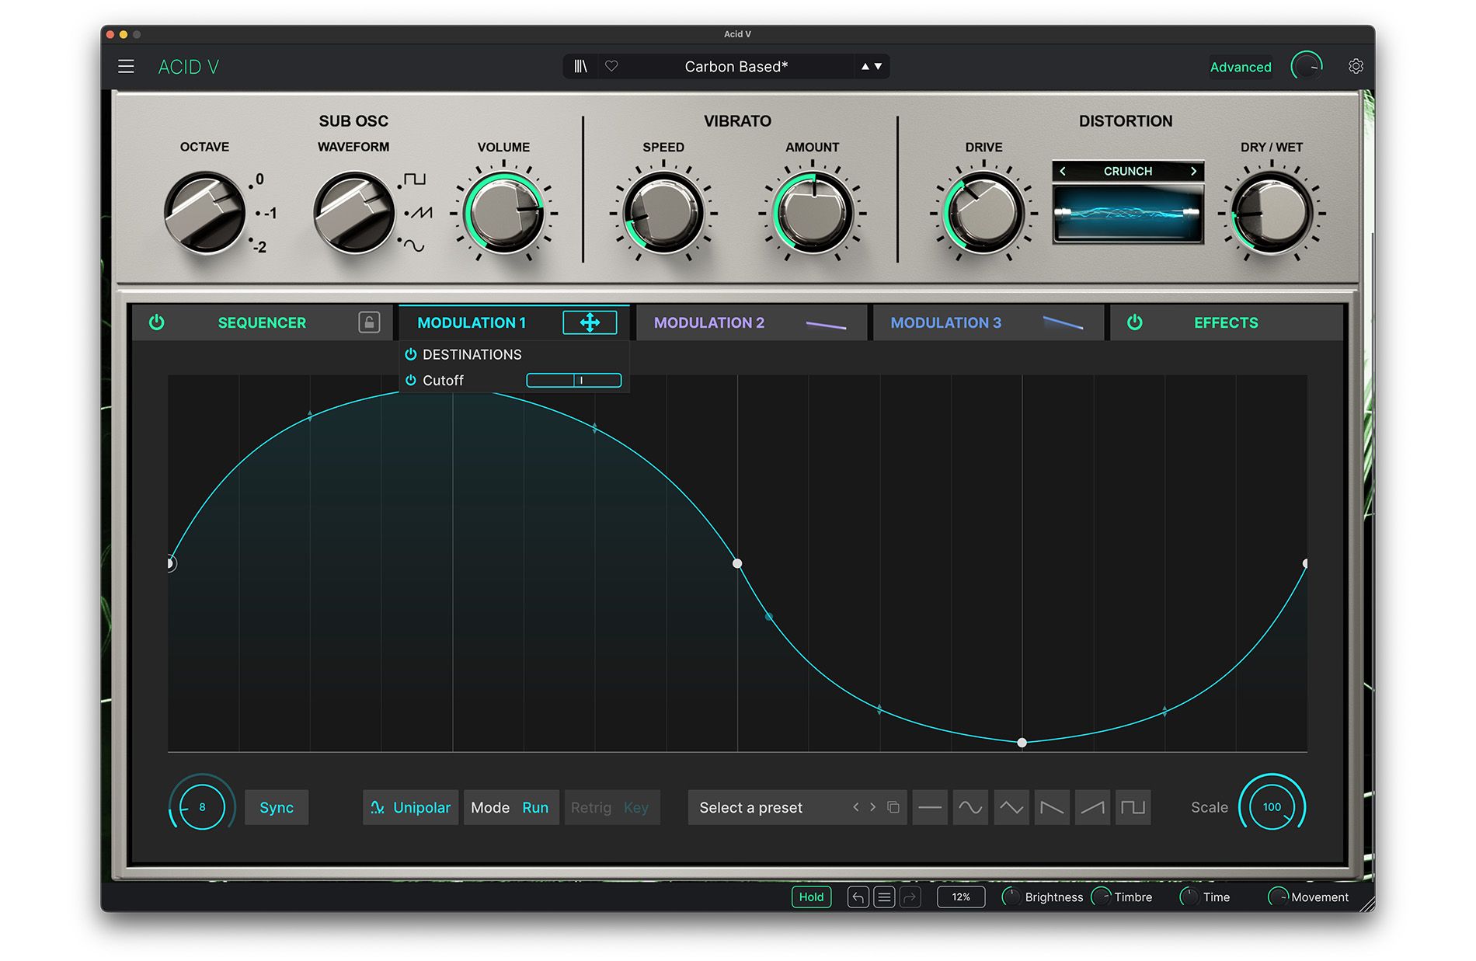Favorite the preset with heart icon
This screenshot has height=961, width=1476.
611,67
